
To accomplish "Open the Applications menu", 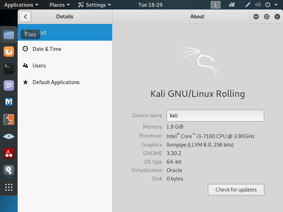I will coord(21,5).
